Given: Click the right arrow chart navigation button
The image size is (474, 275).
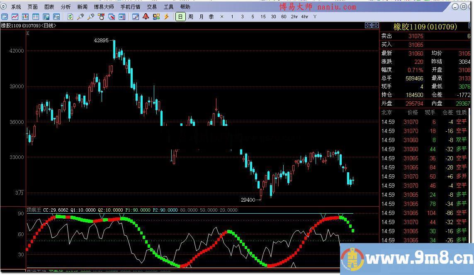Looking at the screenshot, I should [375, 26].
